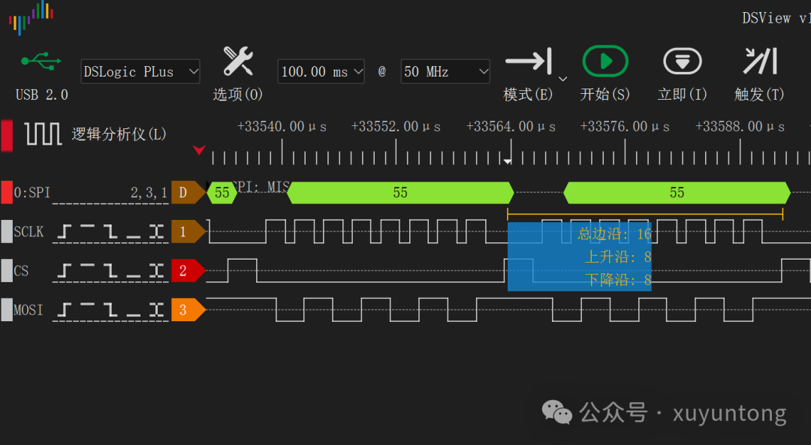Click the gray color swatch of CS

[7, 270]
